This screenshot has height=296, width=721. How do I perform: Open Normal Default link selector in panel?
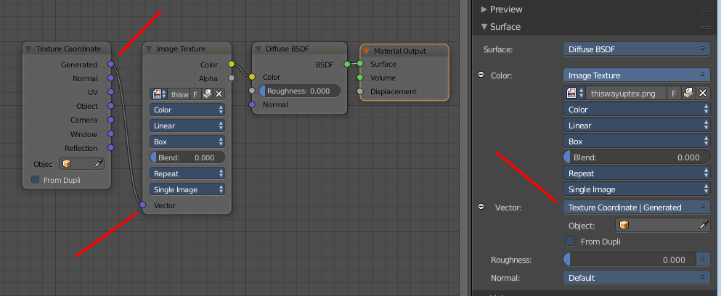637,278
